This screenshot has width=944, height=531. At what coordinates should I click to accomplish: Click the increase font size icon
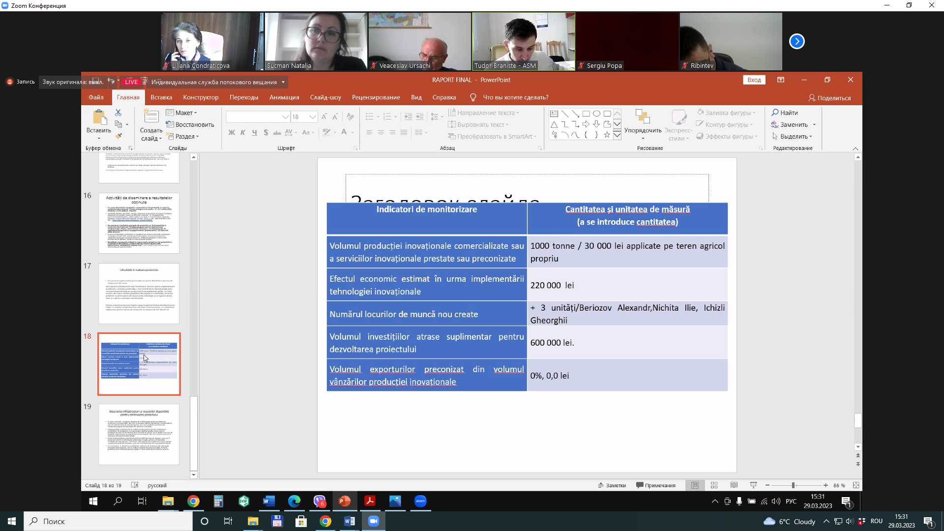[x=324, y=117]
